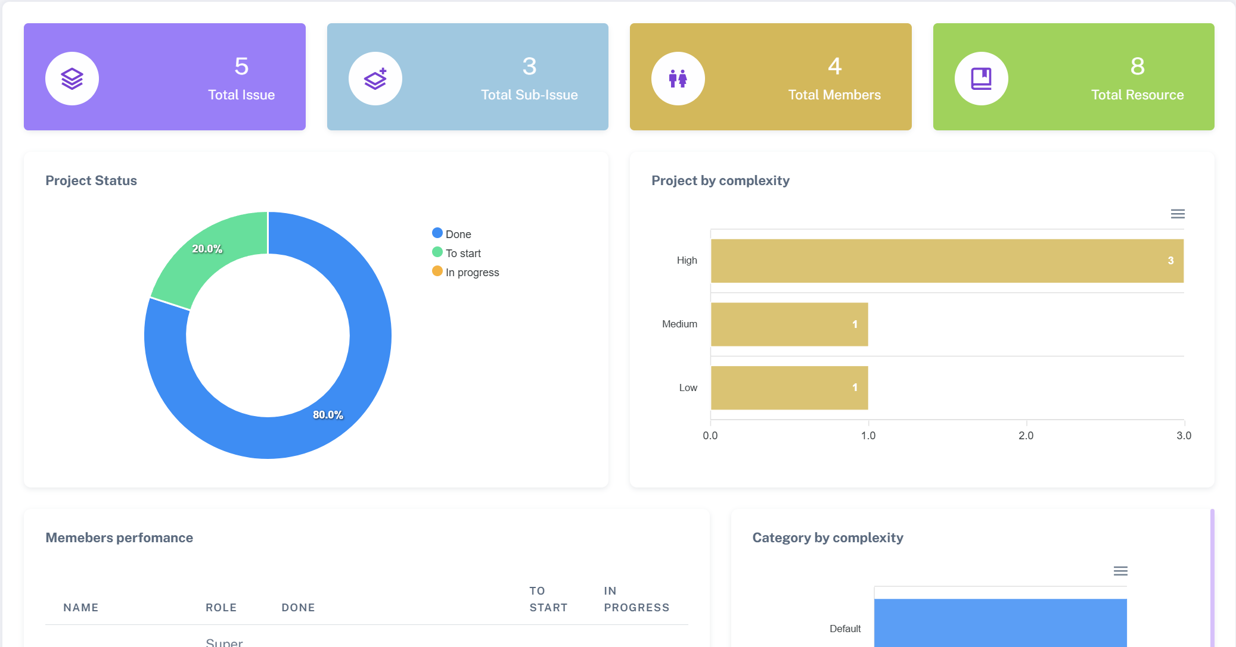Click the purple vertical scrollbar at right
The width and height of the screenshot is (1236, 647).
tap(1212, 577)
